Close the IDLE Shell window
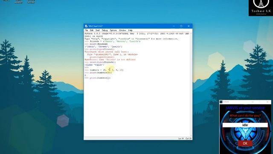273x154 pixels. (189, 26)
